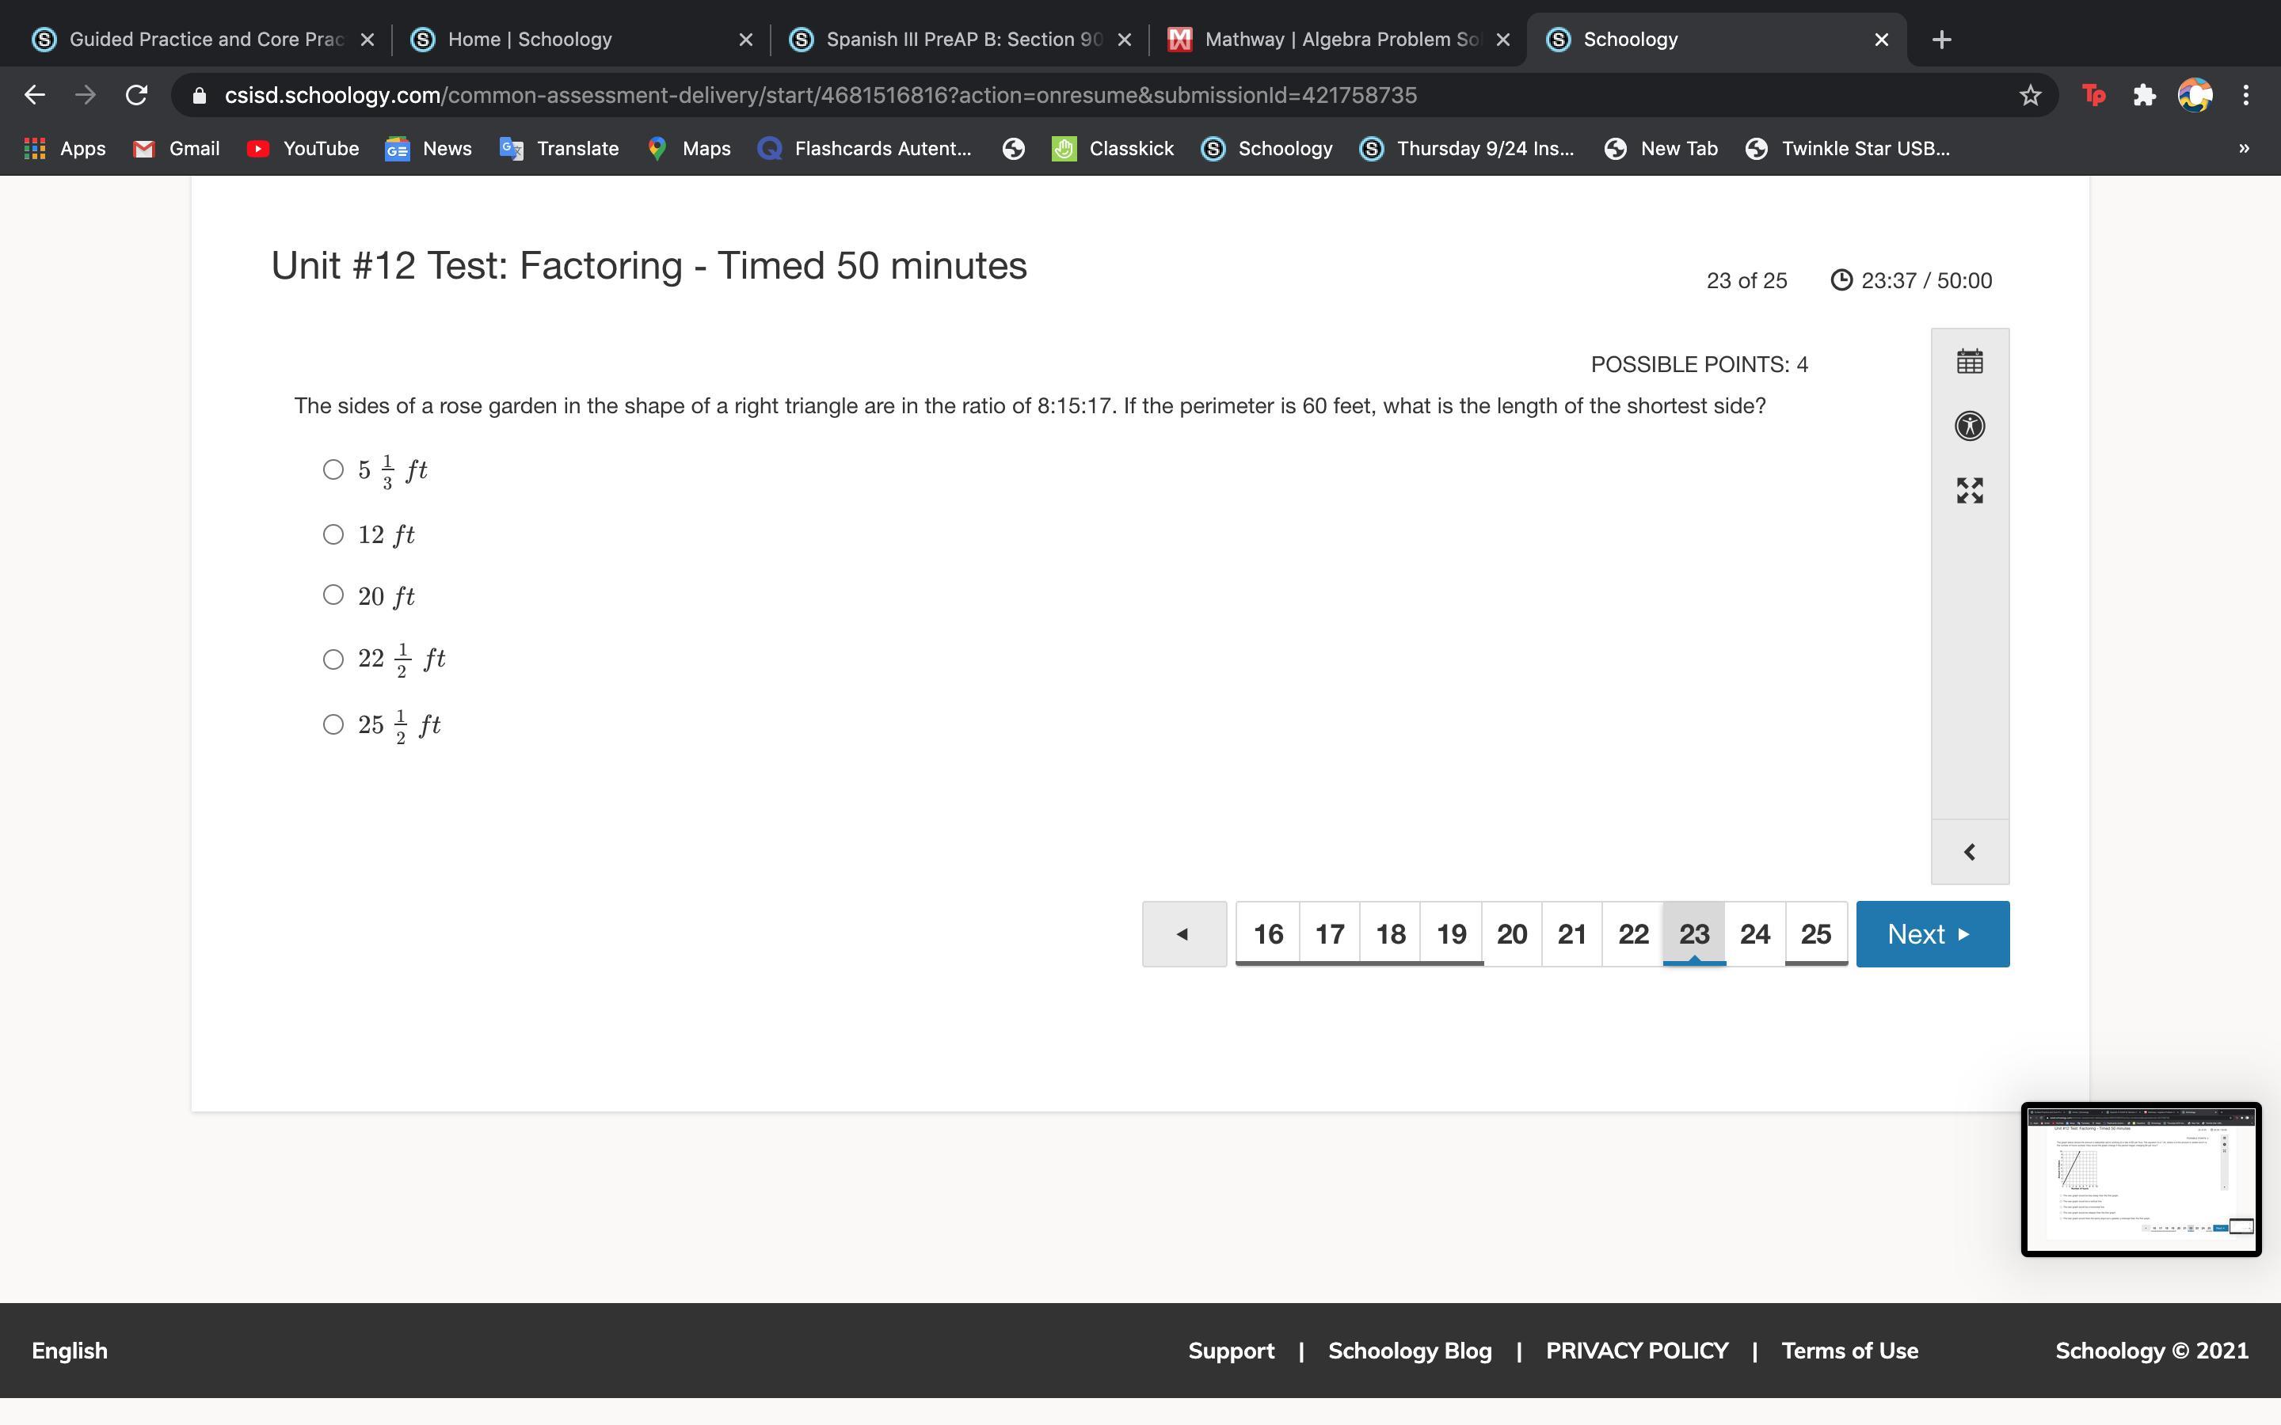Bookmark this page with the star icon

tap(2030, 95)
